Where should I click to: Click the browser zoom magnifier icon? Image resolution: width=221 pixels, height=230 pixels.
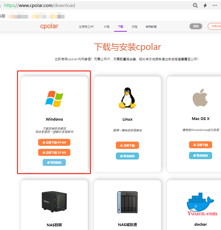coord(195,5)
